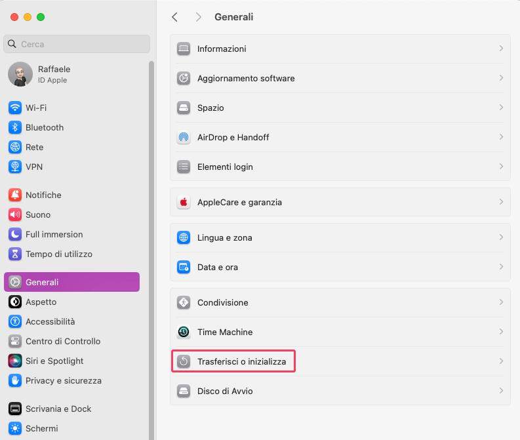Click the 'Trasferisci o inizializza' label
The image size is (520, 440).
242,361
